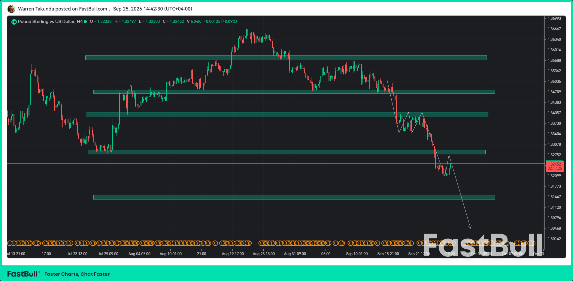
Task: Click the Faster Charts, Chat Faster tagline
Action: pos(77,274)
